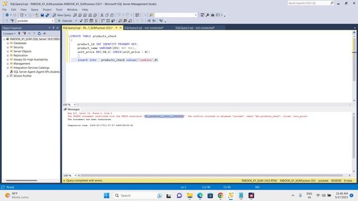Open File Explorer from the taskbar
The height and width of the screenshot is (201, 358).
pos(190,195)
